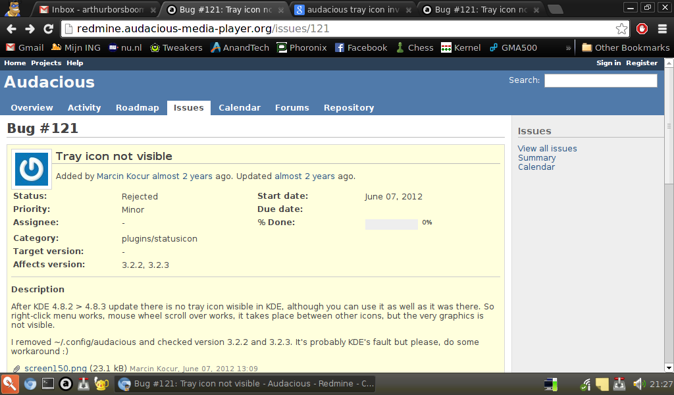Open the Search label link

coord(524,80)
